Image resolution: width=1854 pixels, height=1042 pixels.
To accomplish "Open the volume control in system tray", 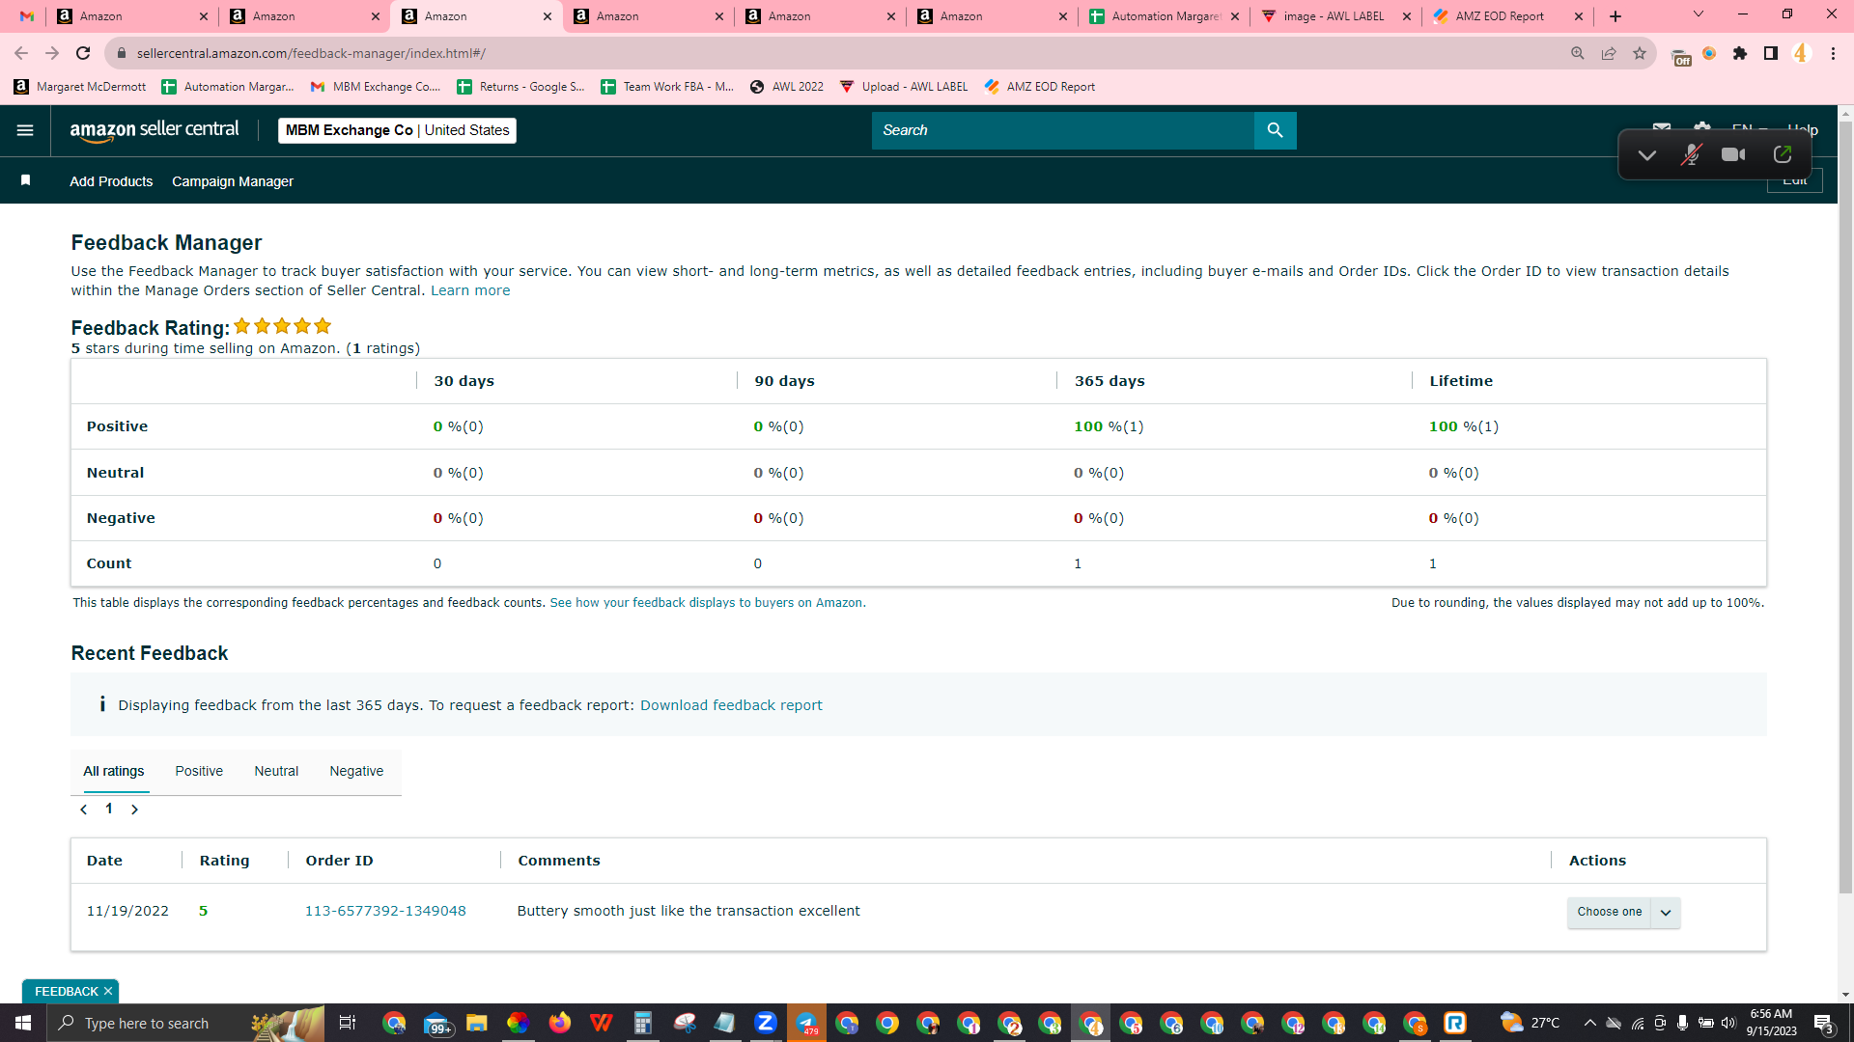I will point(1728,1023).
